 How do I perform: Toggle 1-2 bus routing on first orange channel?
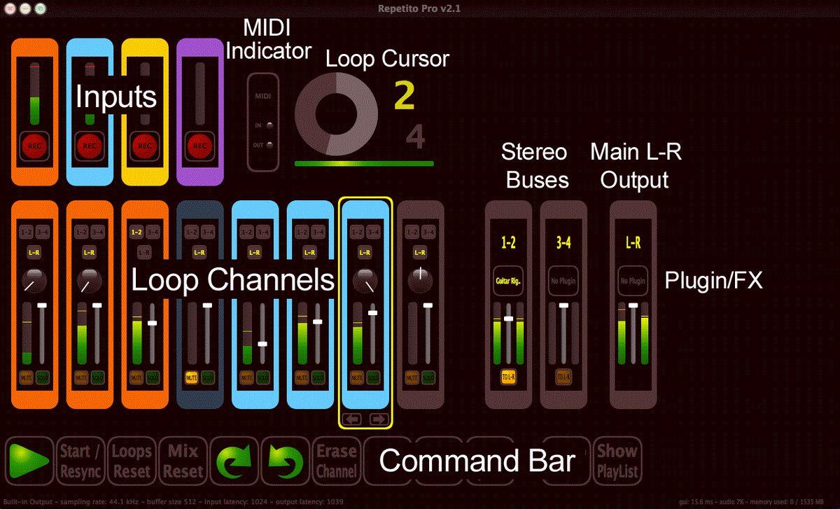[x=27, y=232]
